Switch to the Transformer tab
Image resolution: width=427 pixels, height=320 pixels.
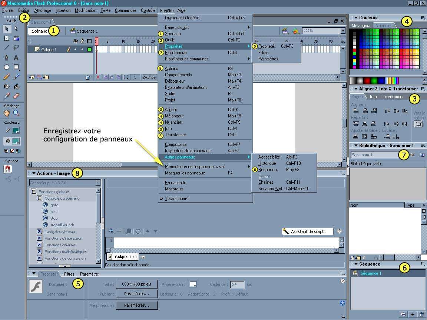pos(393,97)
